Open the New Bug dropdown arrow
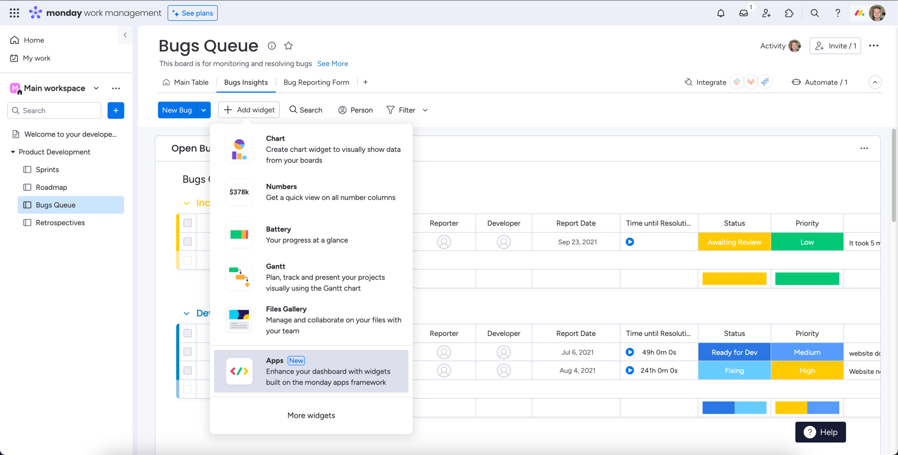The image size is (898, 455). 203,110
